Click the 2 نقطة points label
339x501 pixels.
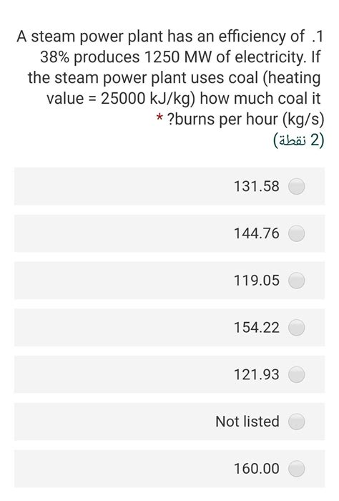click(x=299, y=140)
